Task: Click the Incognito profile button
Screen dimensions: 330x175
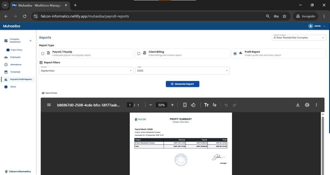Action: pos(306,16)
